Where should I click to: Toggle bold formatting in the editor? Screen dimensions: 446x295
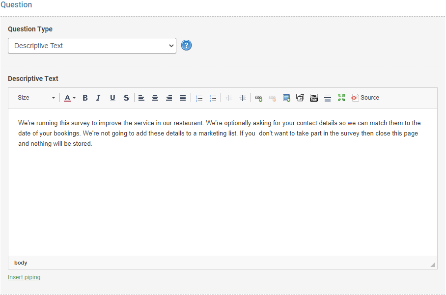tap(85, 98)
